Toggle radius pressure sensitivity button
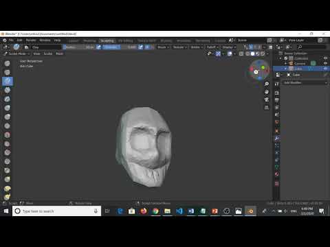 click(x=98, y=47)
